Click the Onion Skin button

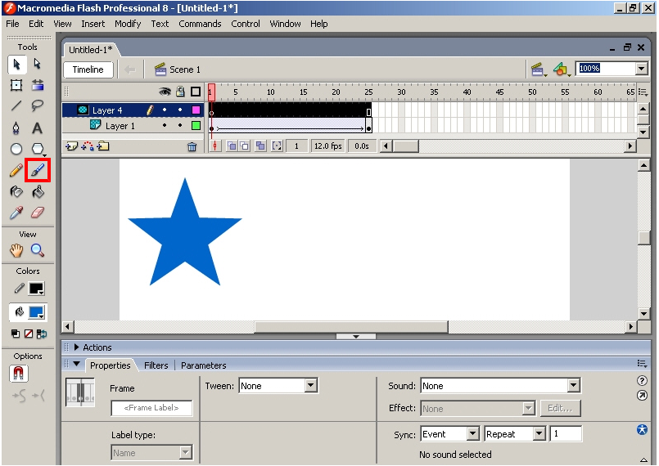coord(232,146)
